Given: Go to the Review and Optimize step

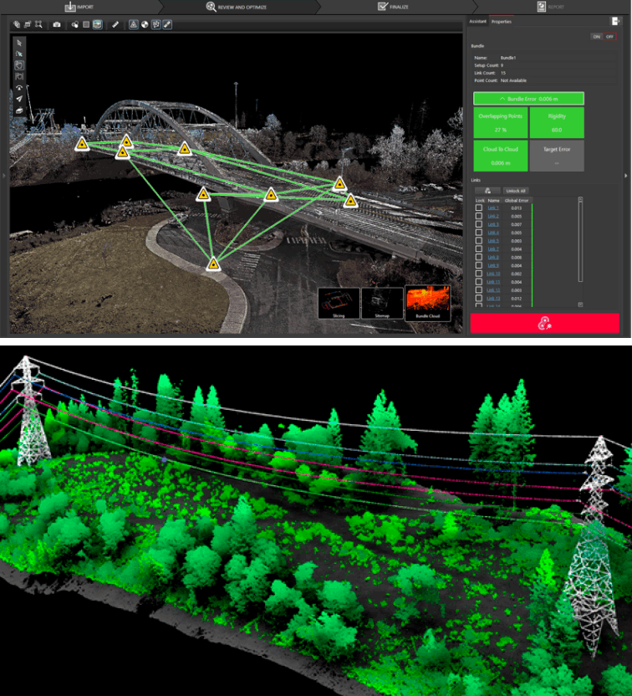Looking at the screenshot, I should tap(237, 7).
